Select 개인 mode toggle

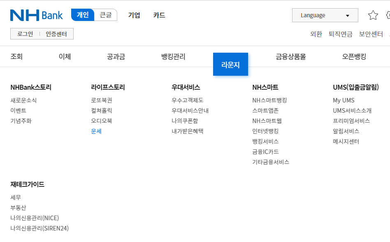click(83, 15)
